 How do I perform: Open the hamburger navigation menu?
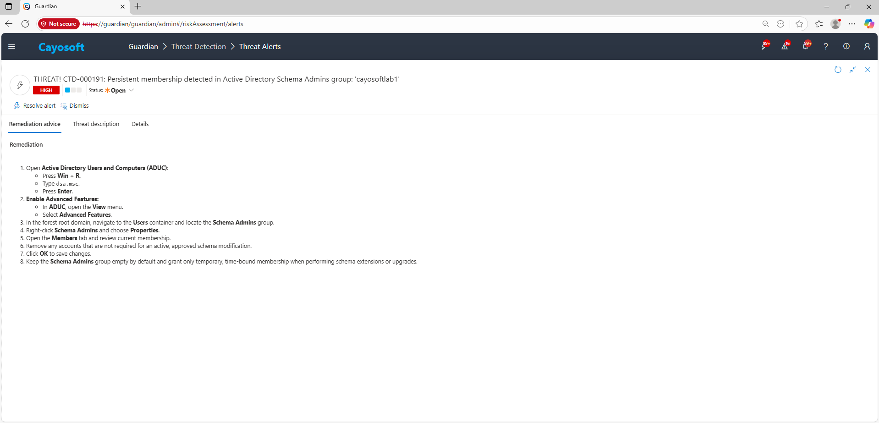[x=12, y=46]
